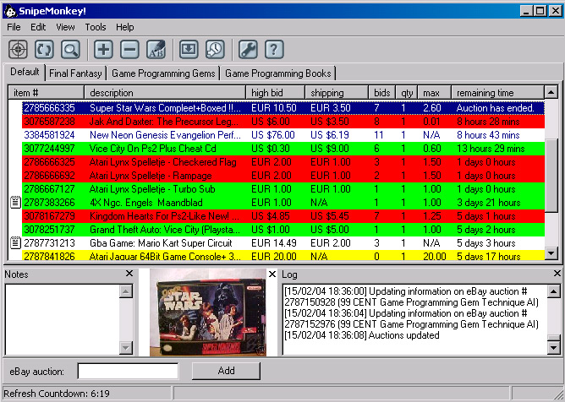This screenshot has width=565, height=402.
Task: Close the auction image preview panel
Action: (272, 274)
